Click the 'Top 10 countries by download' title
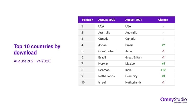Image resolution: width=191 pixels, height=107 pixels. [x=37, y=49]
